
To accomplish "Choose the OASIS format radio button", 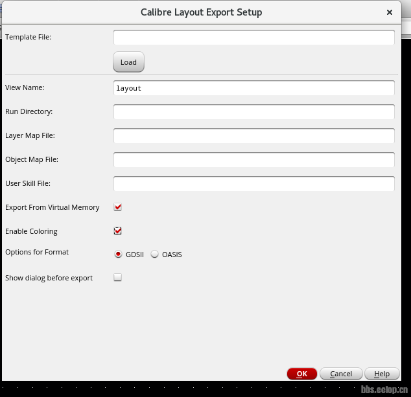I will (155, 254).
